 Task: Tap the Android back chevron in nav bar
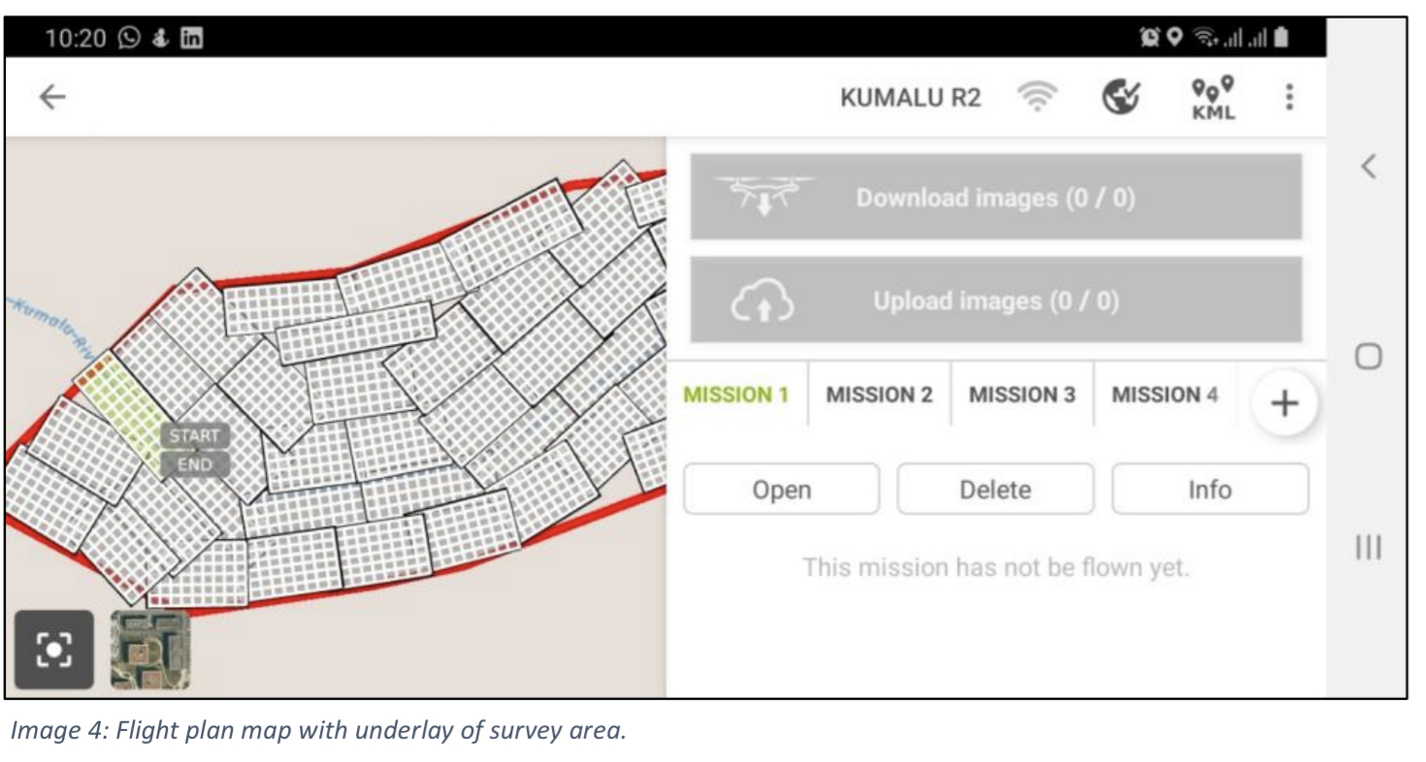tap(1368, 167)
